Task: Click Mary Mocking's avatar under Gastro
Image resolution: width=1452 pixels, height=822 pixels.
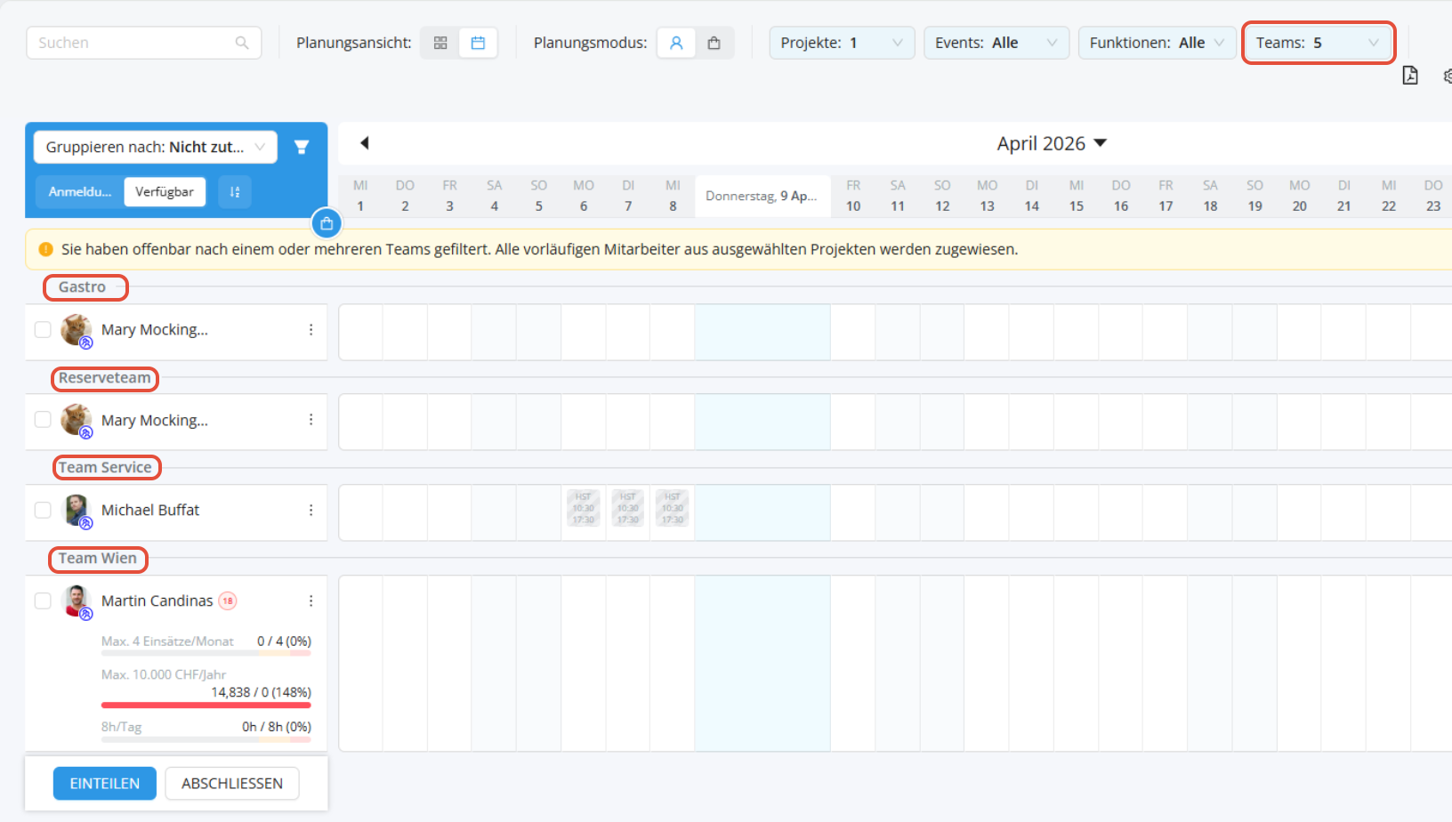Action: click(77, 329)
